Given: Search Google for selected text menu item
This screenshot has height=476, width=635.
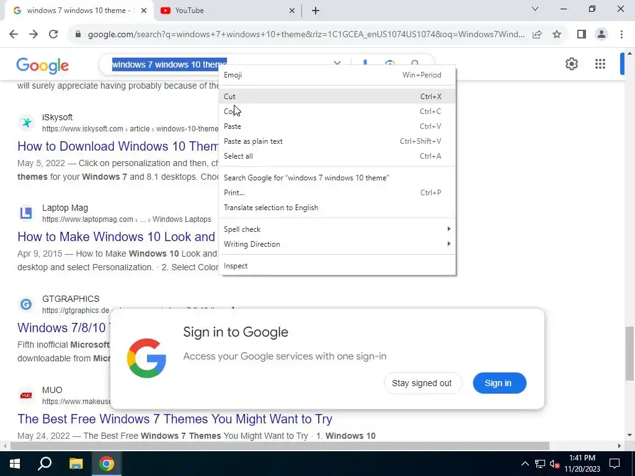Looking at the screenshot, I should 337,178.
